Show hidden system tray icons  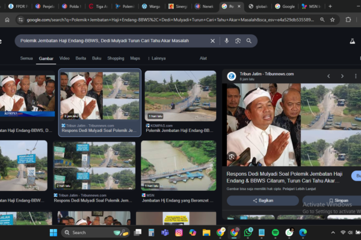click(333, 233)
